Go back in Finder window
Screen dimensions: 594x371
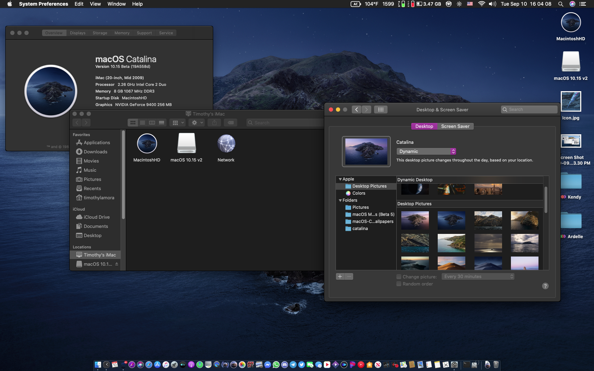(77, 123)
